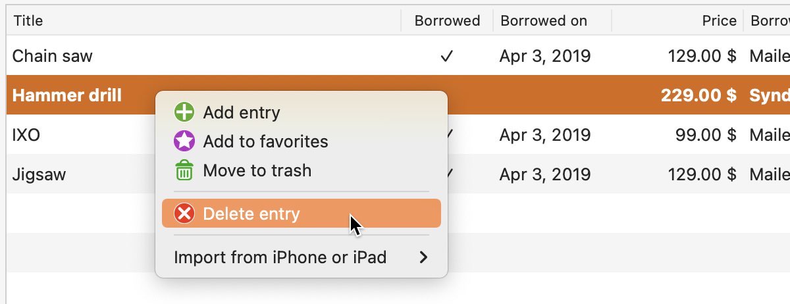Select the IXO entry row
790x304 pixels.
26,135
